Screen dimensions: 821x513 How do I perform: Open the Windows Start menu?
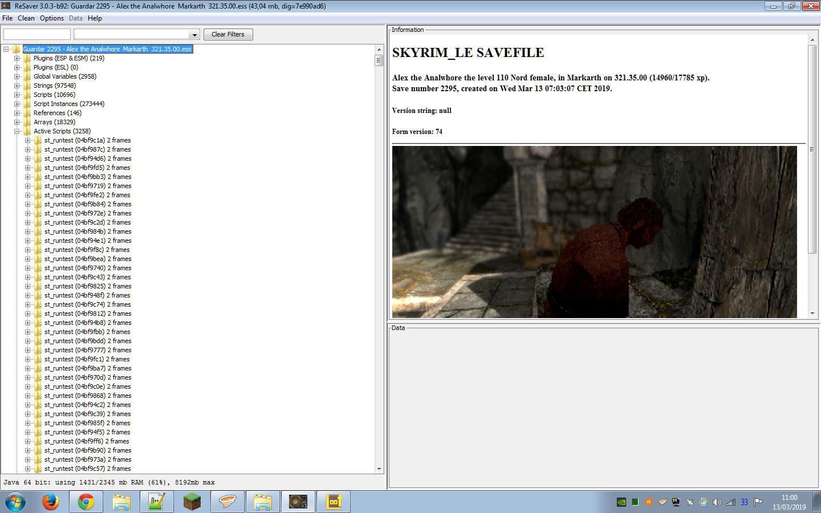15,502
